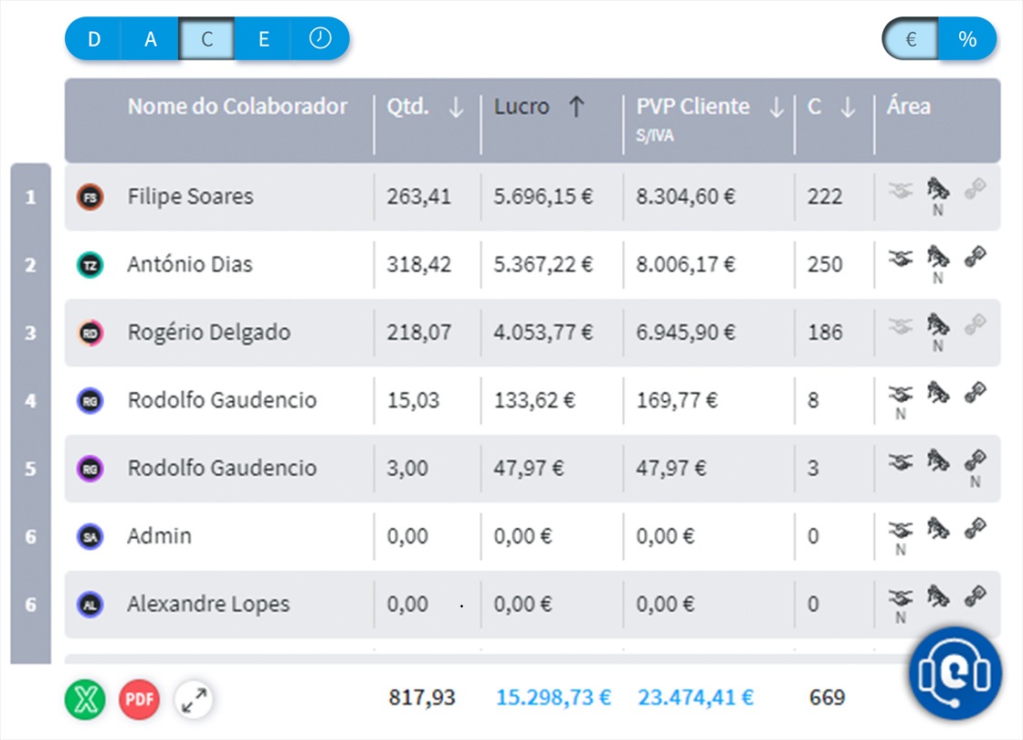
Task: Click Admin SA avatar
Action: pos(90,536)
